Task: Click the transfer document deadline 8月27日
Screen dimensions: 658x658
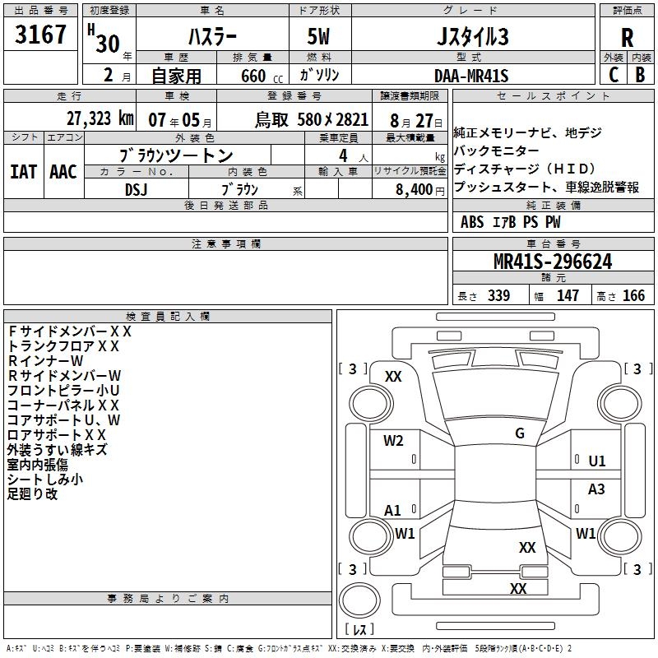Action: (x=416, y=121)
